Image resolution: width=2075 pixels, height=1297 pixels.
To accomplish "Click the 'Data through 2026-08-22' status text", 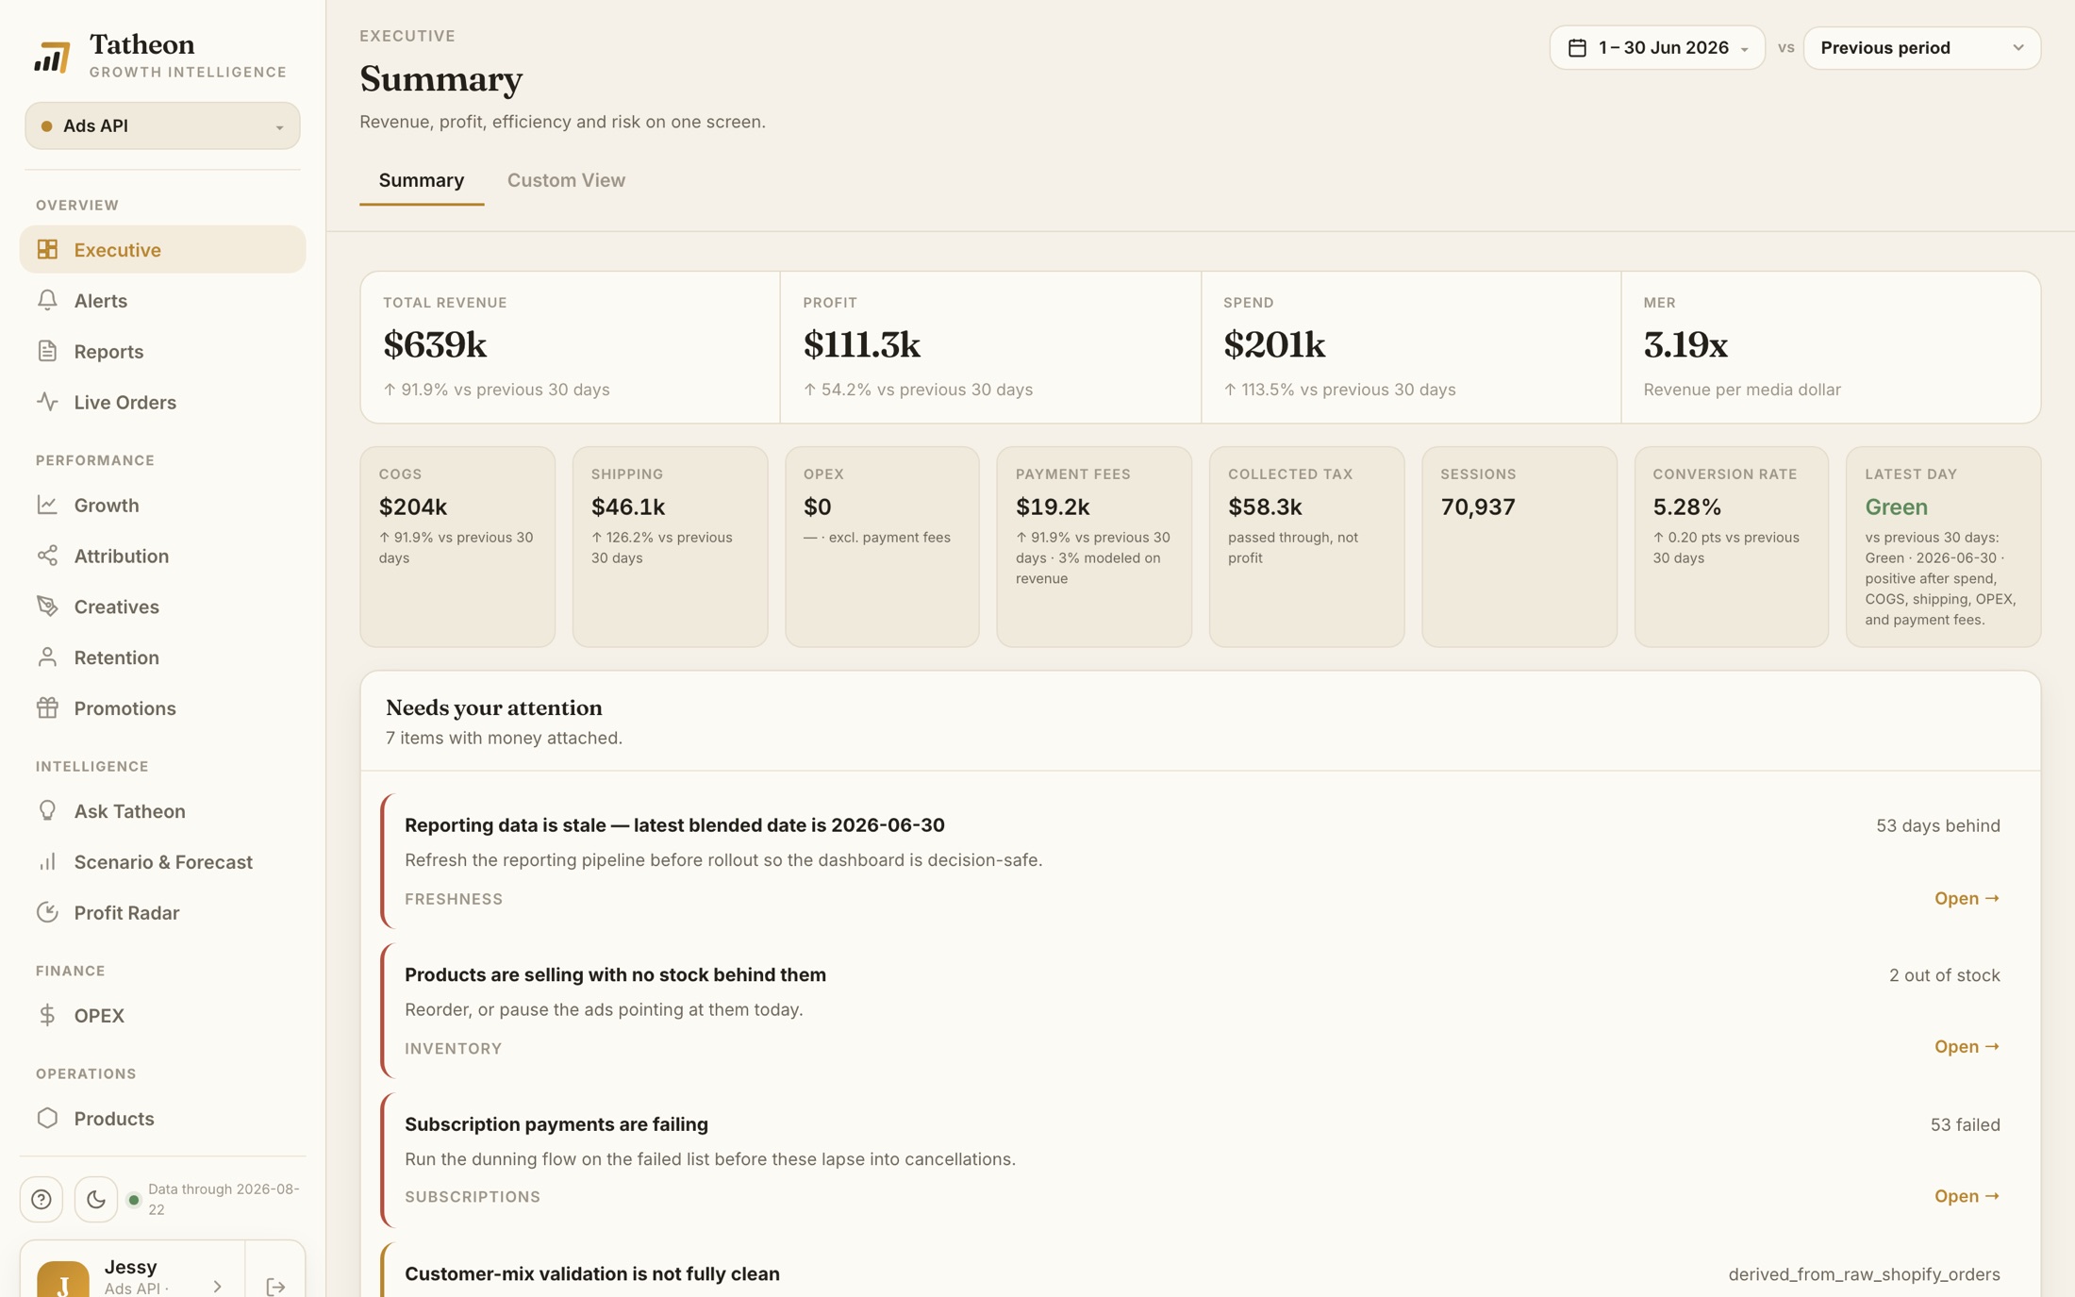I will coord(224,1199).
